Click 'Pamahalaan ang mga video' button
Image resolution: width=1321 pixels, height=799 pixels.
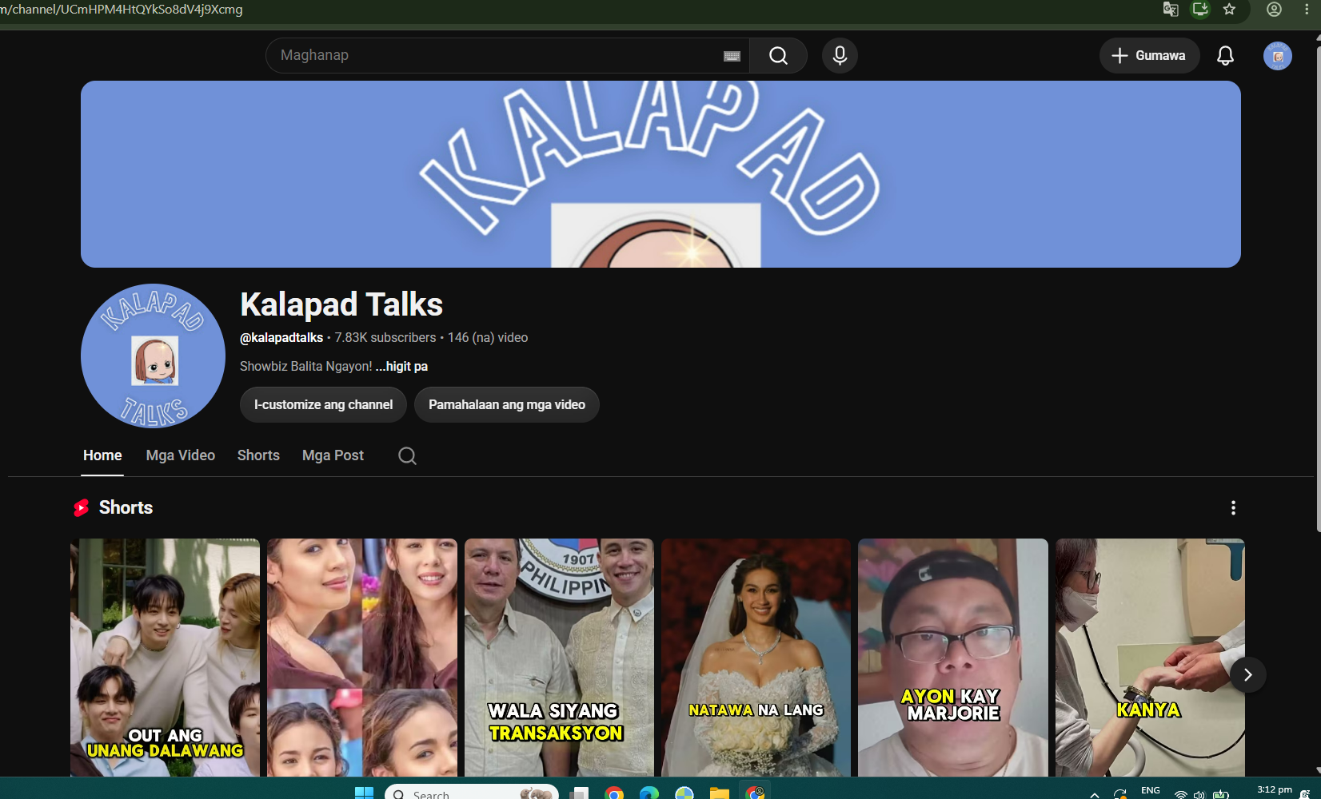coord(507,405)
